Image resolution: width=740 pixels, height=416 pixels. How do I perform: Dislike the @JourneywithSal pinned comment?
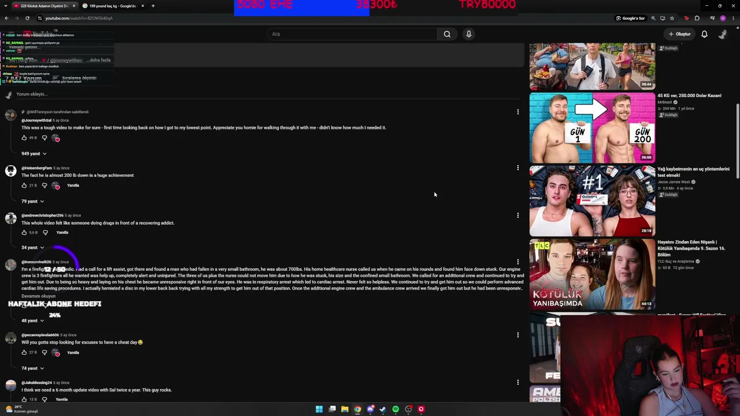pyautogui.click(x=45, y=138)
